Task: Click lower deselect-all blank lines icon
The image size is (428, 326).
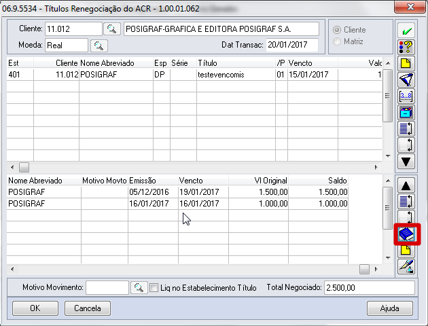Action: pos(406,217)
